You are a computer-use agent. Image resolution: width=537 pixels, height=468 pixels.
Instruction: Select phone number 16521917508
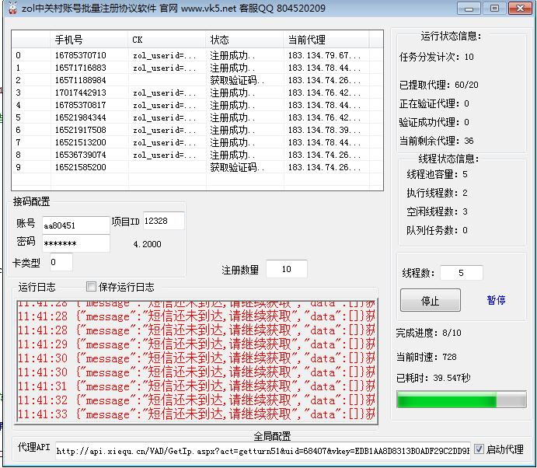point(81,130)
